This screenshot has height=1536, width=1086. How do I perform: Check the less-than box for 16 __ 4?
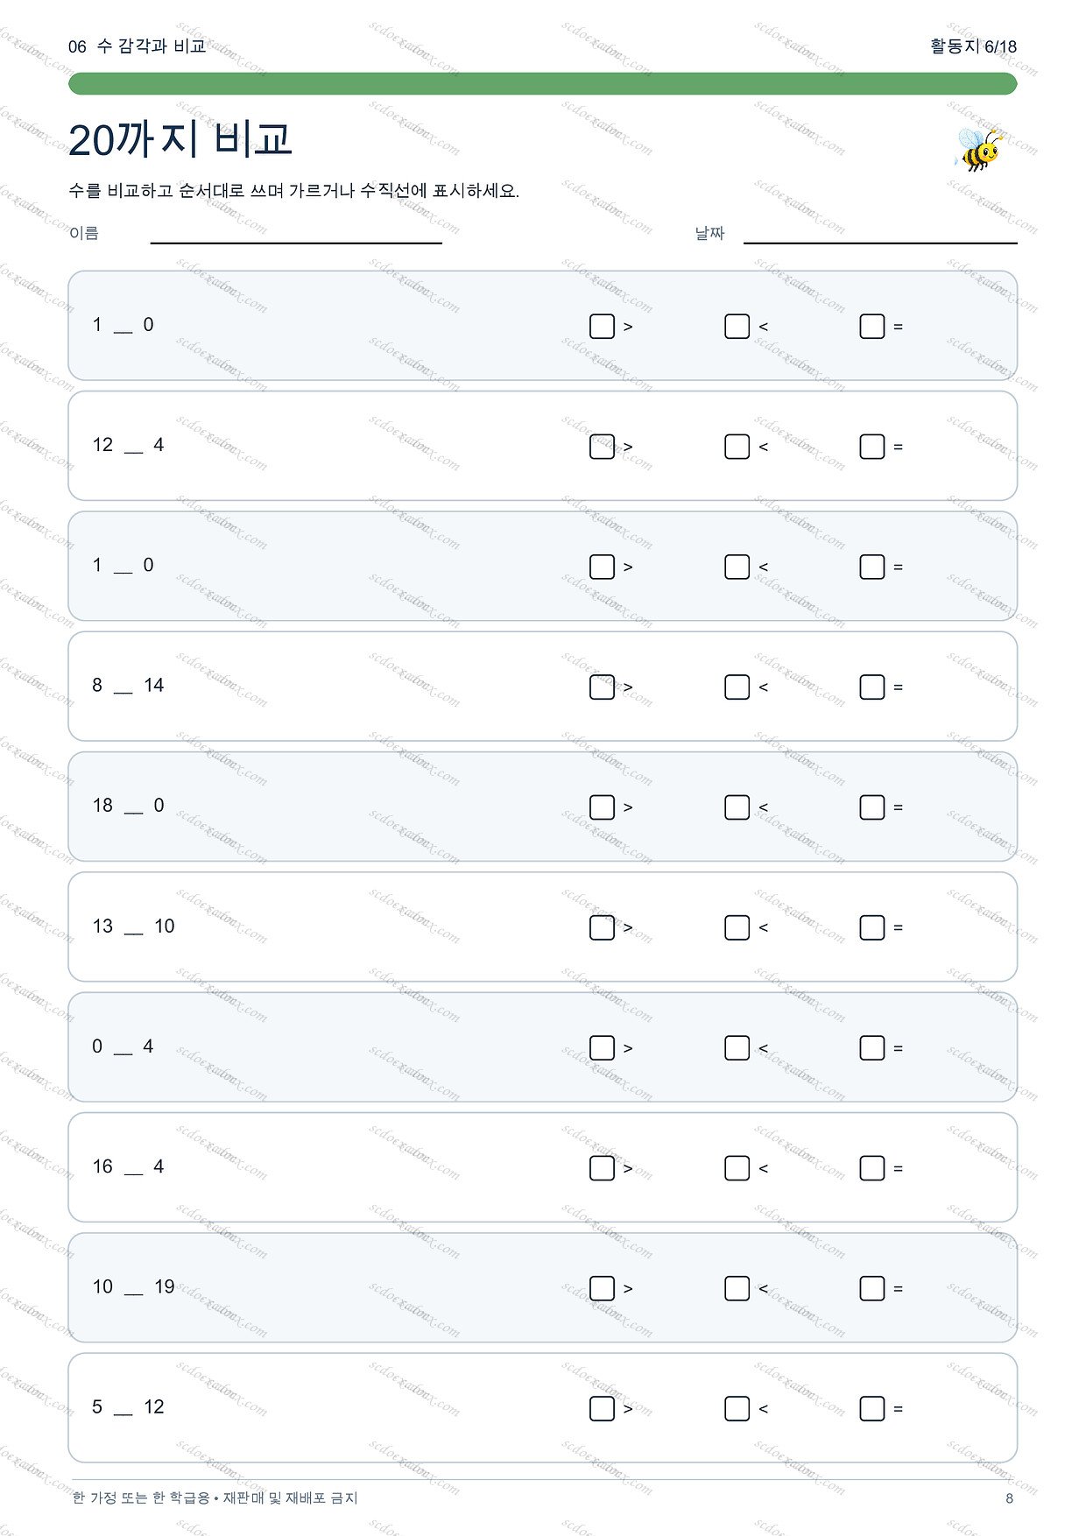[737, 1168]
